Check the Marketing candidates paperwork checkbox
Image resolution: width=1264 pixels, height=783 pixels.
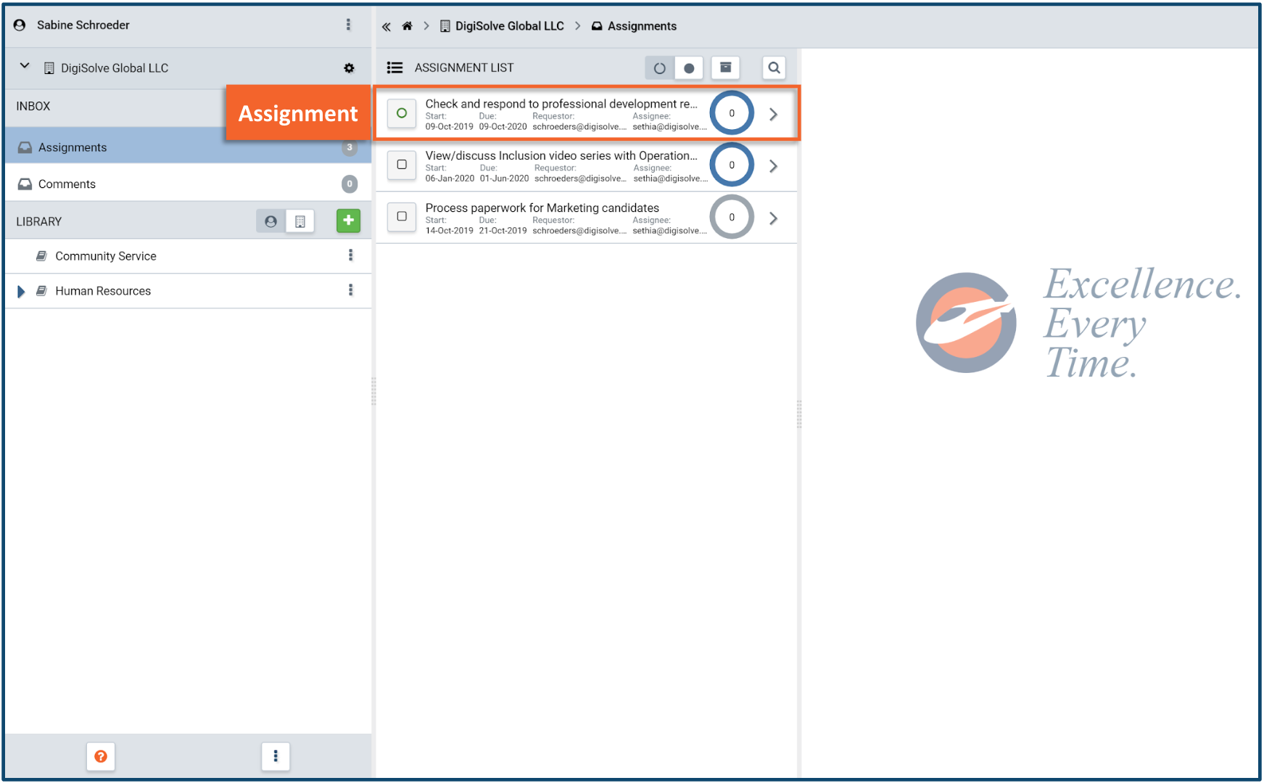click(x=402, y=216)
